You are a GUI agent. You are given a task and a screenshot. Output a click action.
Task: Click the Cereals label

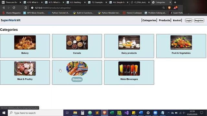point(77,53)
